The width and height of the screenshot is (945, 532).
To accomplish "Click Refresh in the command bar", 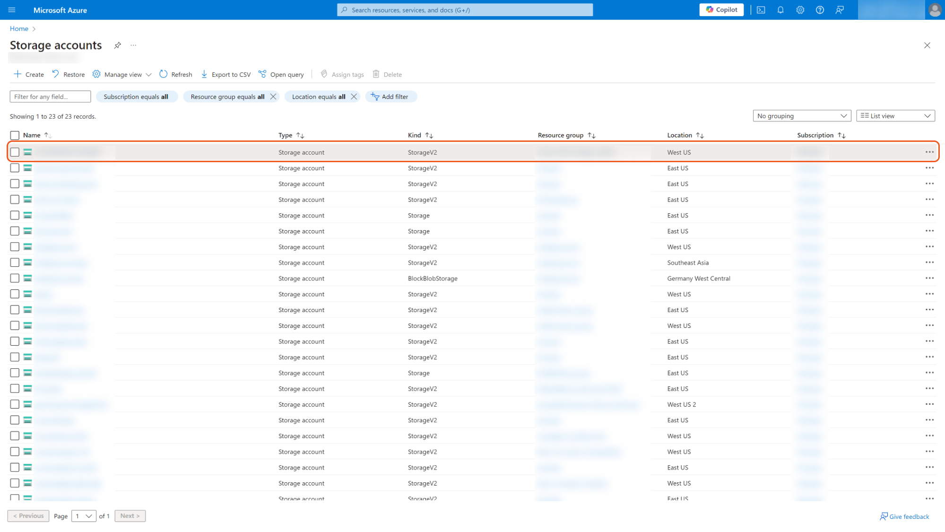I will pos(176,74).
